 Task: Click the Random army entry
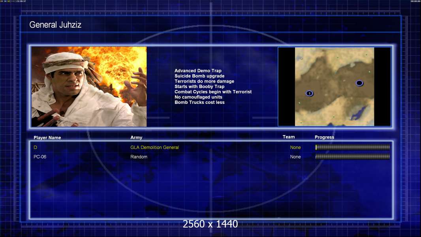(x=139, y=157)
